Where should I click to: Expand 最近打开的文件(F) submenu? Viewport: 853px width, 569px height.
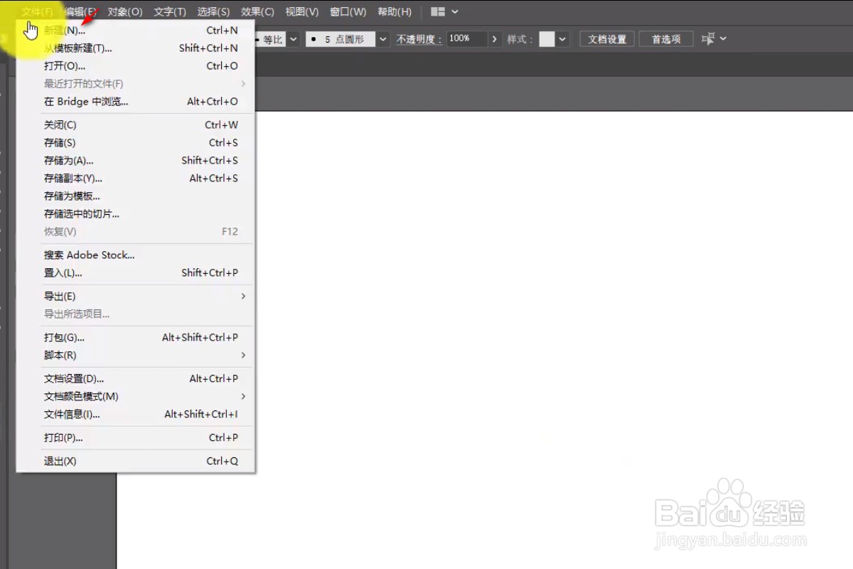pyautogui.click(x=135, y=84)
